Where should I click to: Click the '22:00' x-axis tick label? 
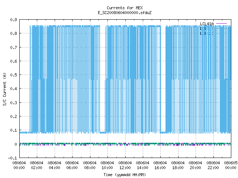[213, 168]
